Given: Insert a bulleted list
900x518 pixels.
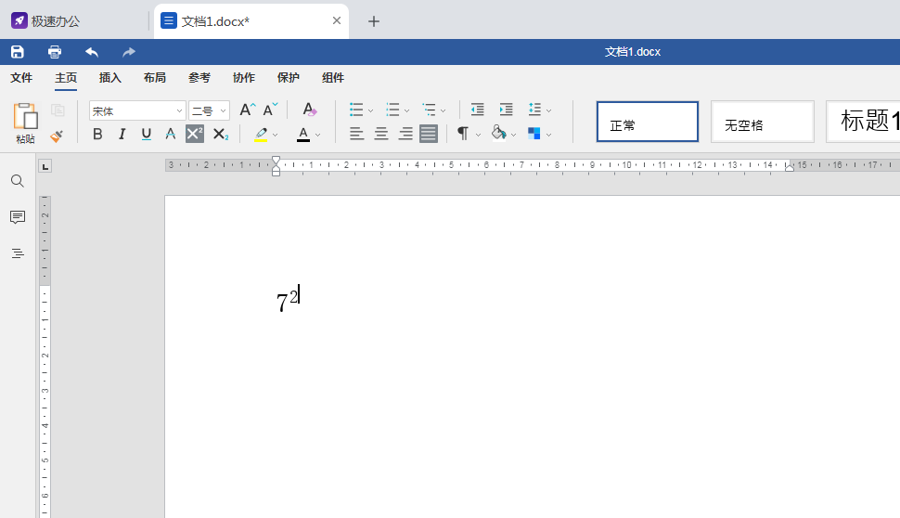Looking at the screenshot, I should pos(356,110).
